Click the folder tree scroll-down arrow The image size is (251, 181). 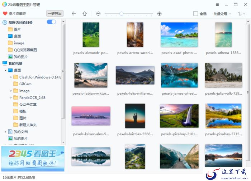click(x=63, y=142)
